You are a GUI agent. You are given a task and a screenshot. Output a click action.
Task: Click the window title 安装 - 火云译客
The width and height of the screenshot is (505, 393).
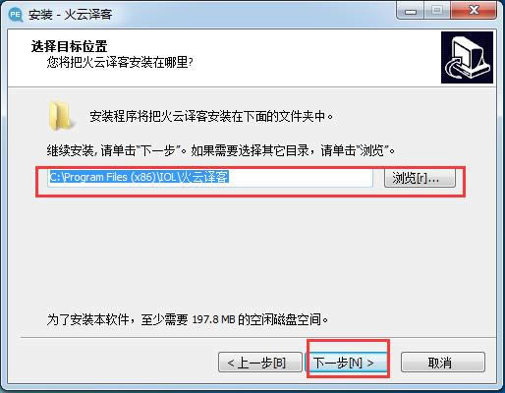pos(71,15)
